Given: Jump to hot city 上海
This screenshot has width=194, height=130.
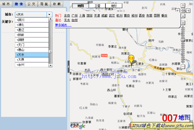Looking at the screenshot, I should pos(82,16).
